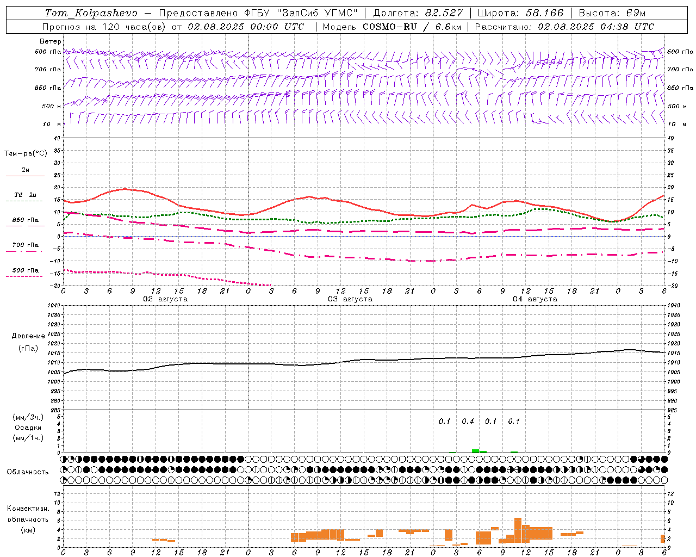The height and width of the screenshot is (557, 696).
Task: Click the "Тем-ра(°C)" temperature panel label
Action: click(26, 154)
